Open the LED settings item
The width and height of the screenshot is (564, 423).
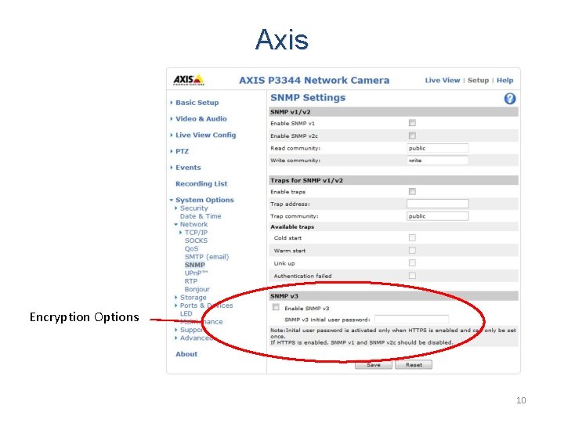click(186, 313)
